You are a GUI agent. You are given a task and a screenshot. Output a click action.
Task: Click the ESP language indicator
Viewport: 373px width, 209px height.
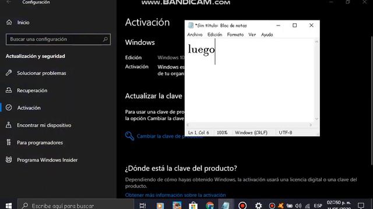318,206
